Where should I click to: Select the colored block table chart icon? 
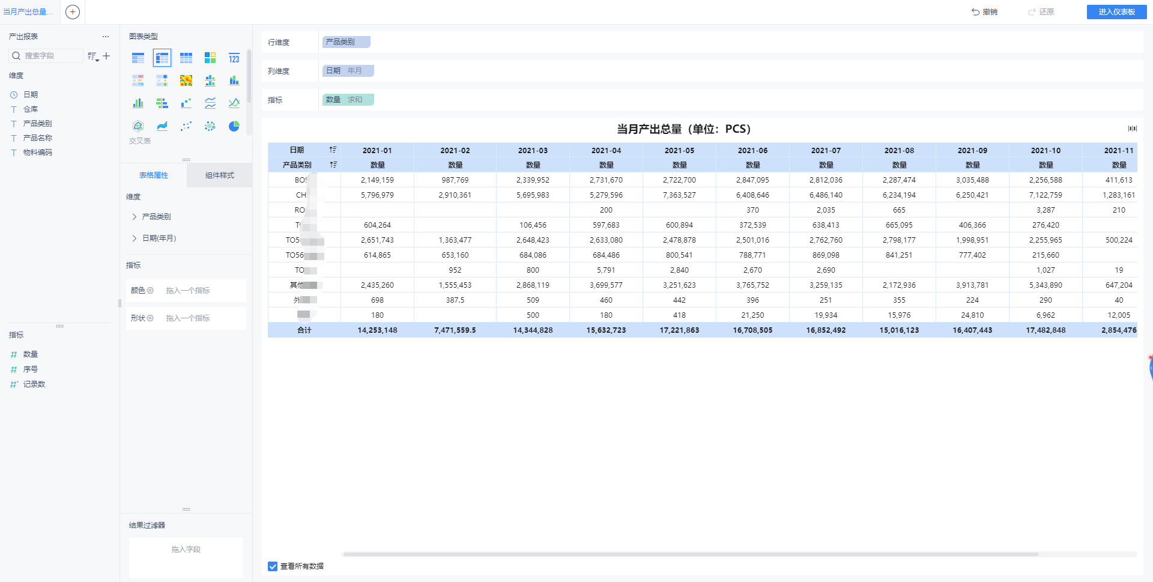tap(210, 58)
